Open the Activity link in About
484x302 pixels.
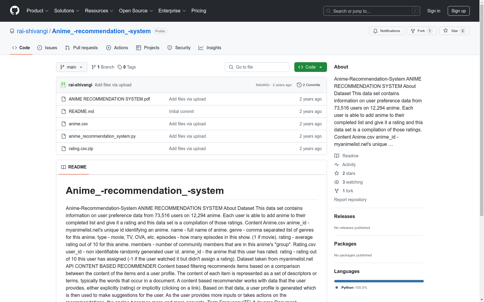tap(349, 165)
